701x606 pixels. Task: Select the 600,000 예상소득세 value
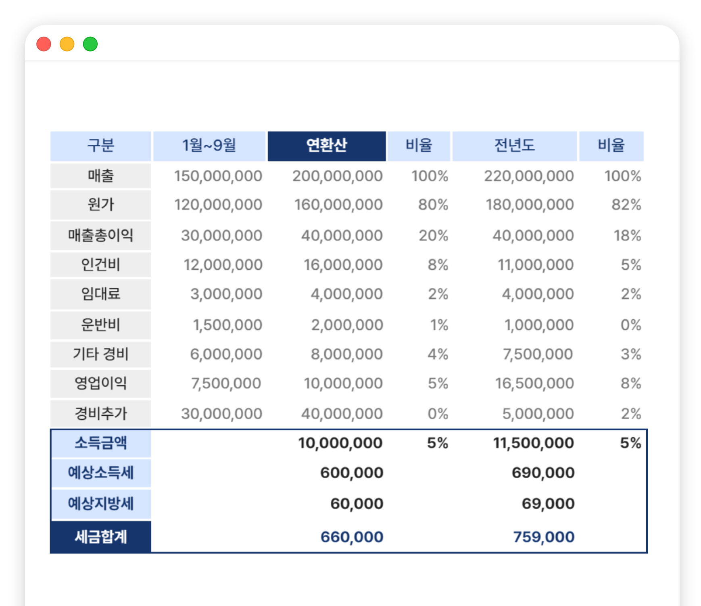click(352, 473)
